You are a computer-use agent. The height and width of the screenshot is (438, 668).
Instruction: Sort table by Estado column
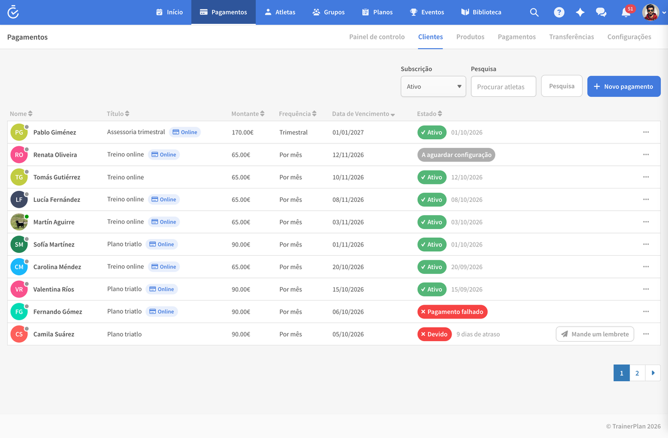(x=430, y=114)
